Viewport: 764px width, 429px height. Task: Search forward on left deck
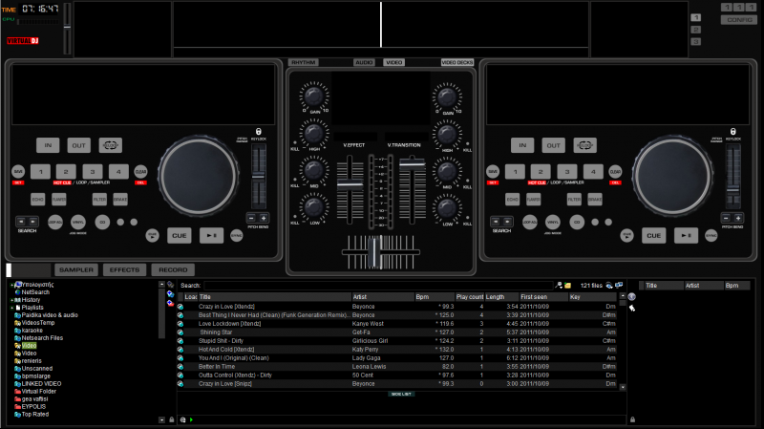(x=33, y=222)
